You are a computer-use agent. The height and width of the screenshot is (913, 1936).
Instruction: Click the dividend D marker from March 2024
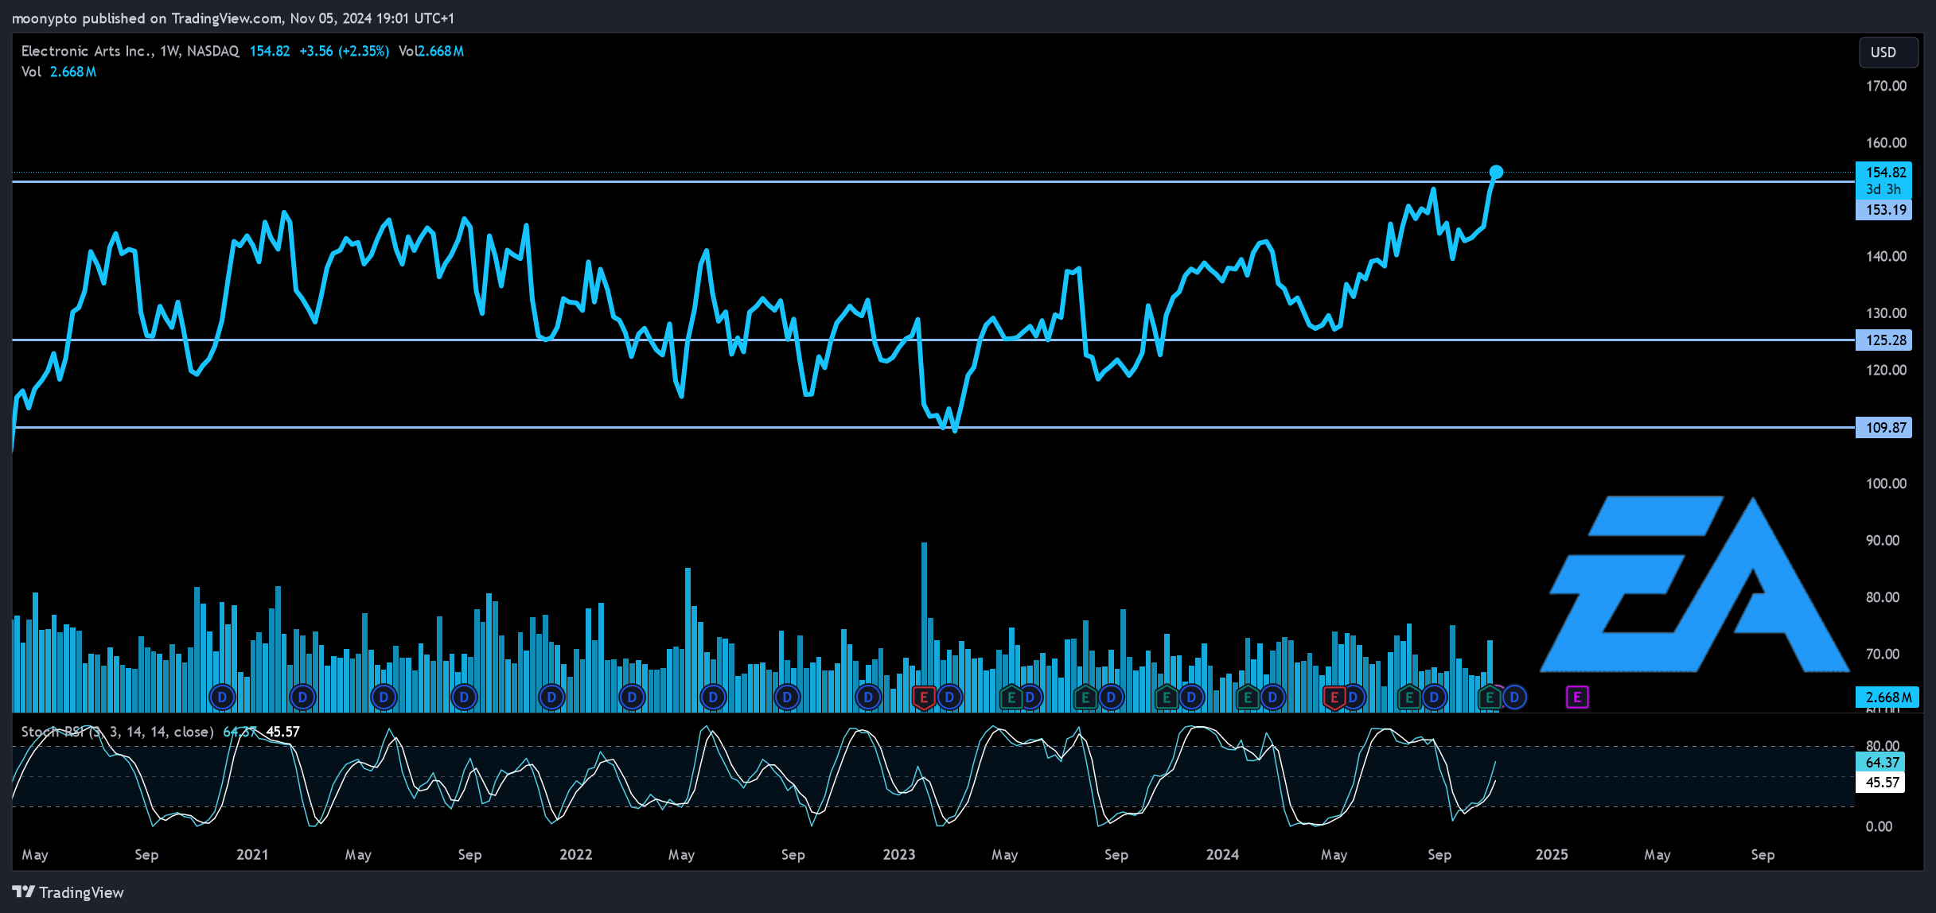1272,697
